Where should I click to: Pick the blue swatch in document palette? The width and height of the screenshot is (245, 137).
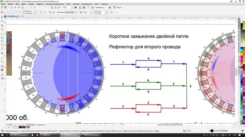[20, 127]
